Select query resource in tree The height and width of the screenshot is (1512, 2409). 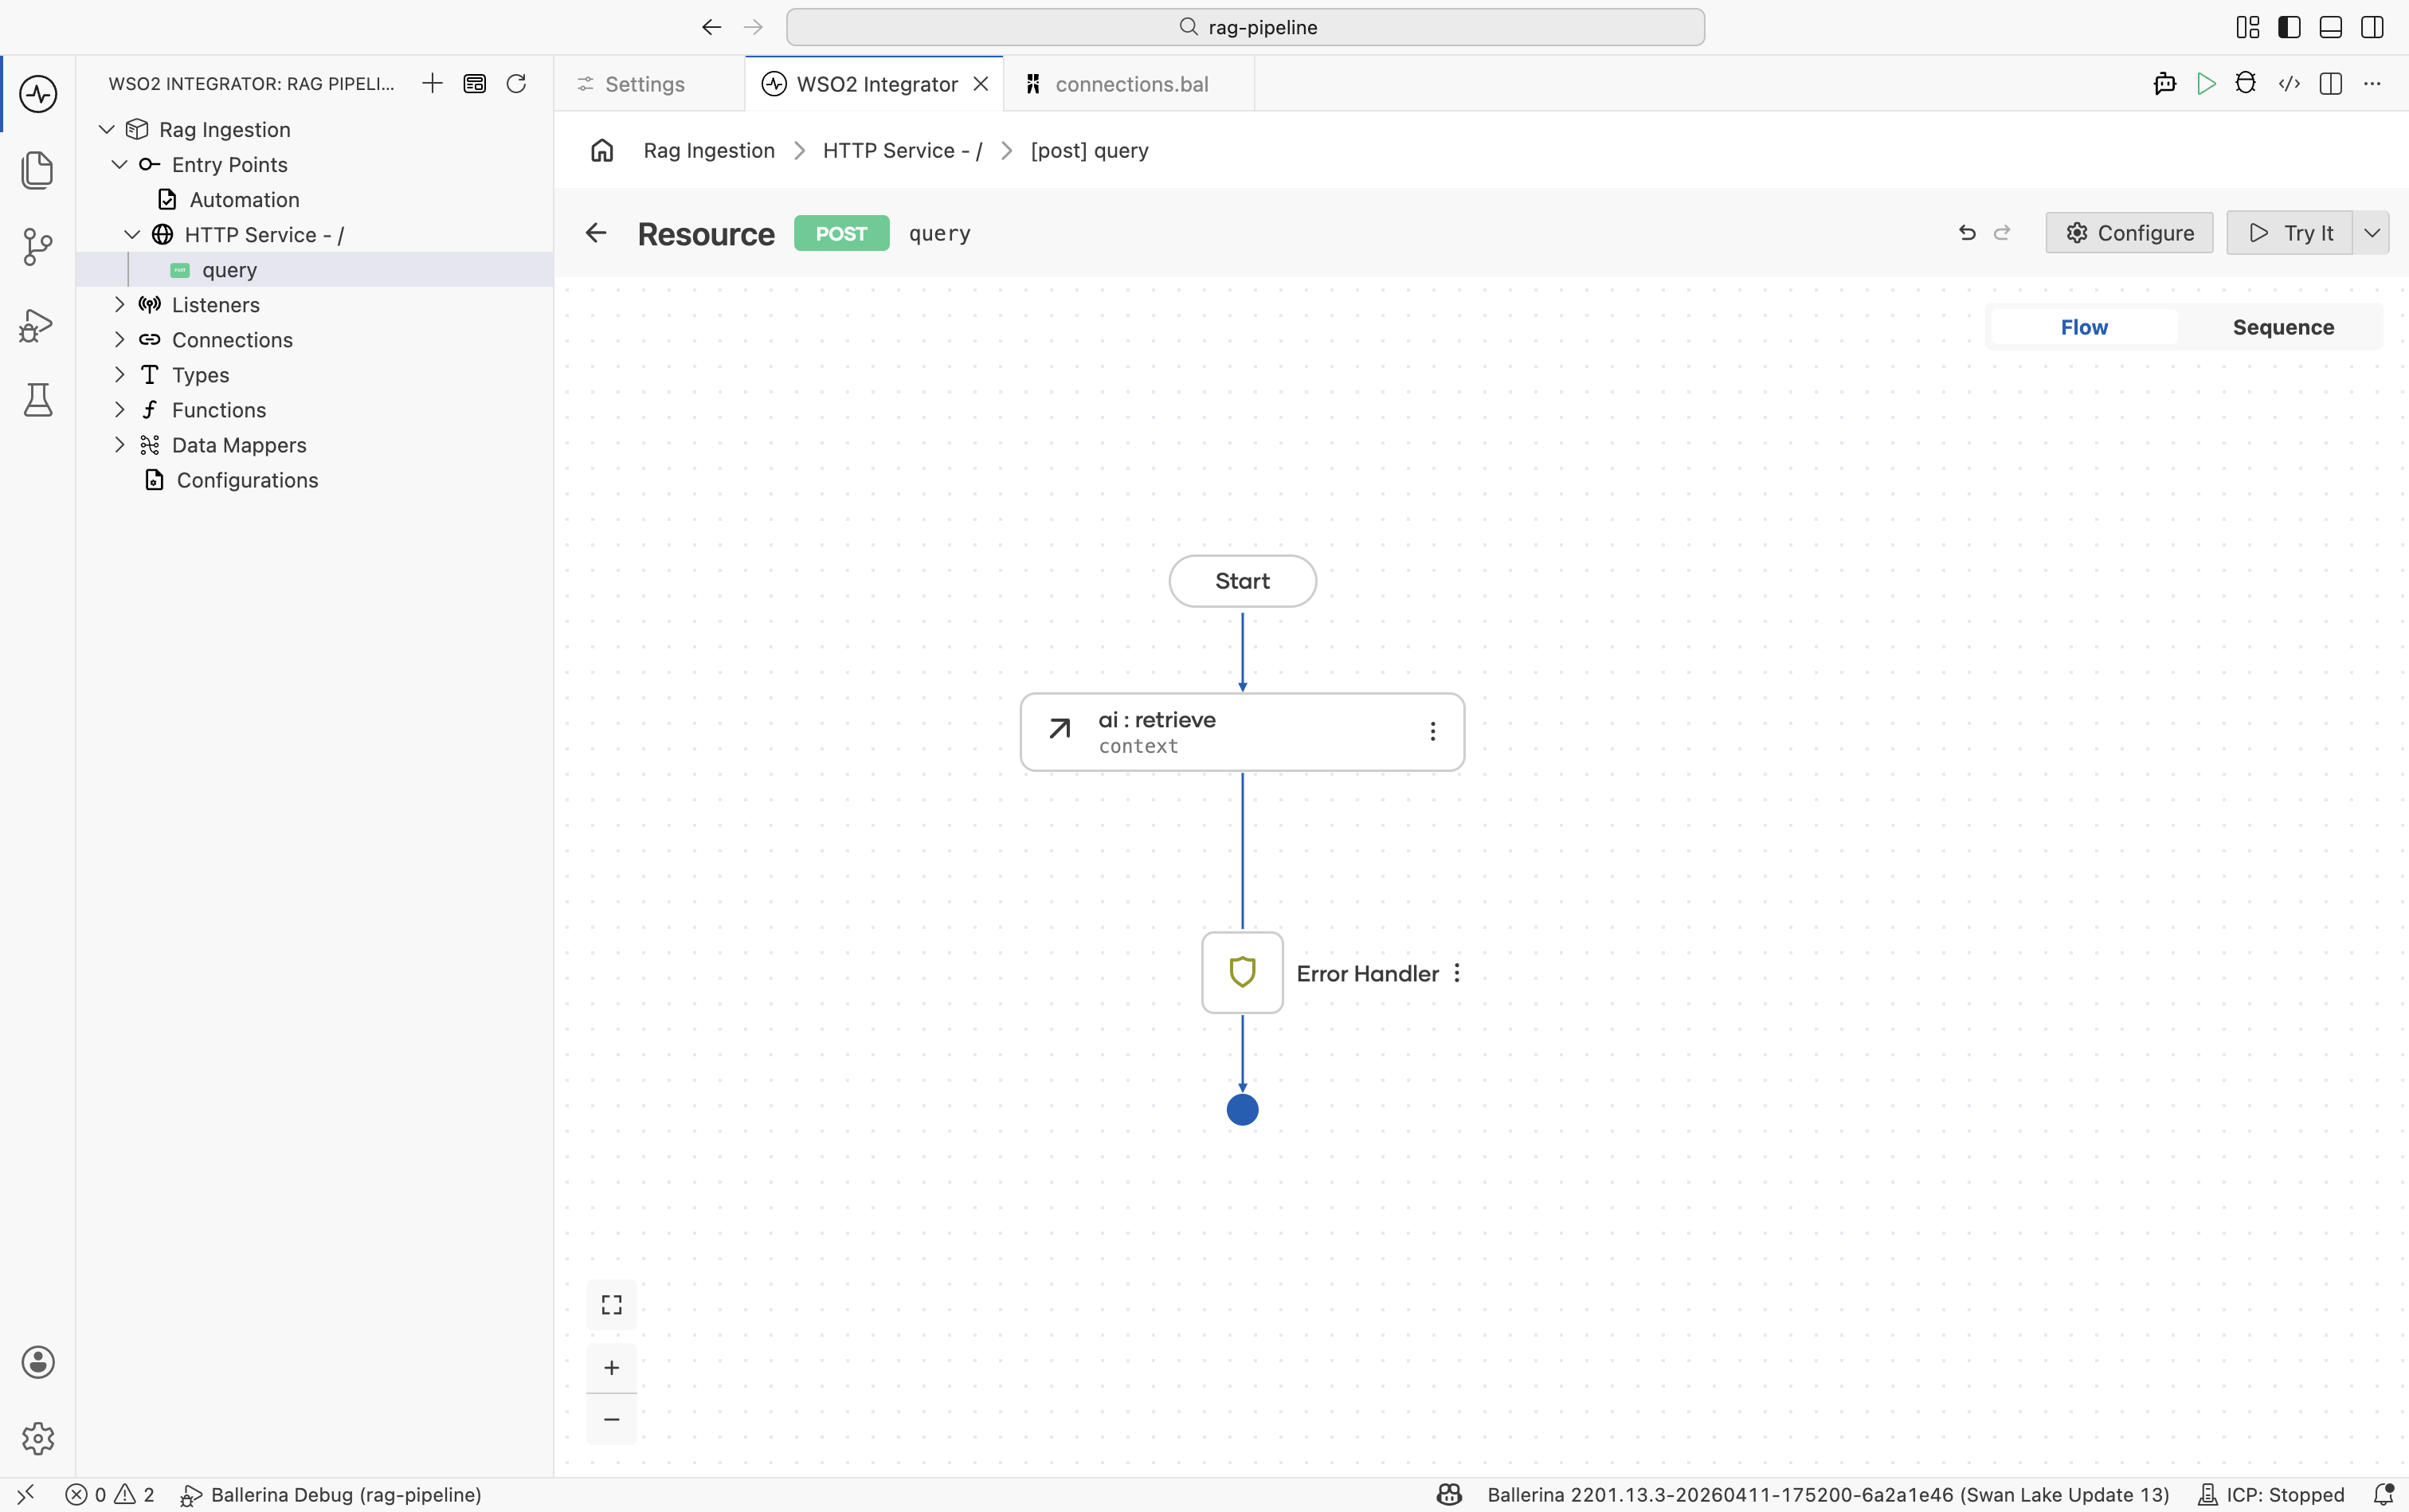pos(314,269)
